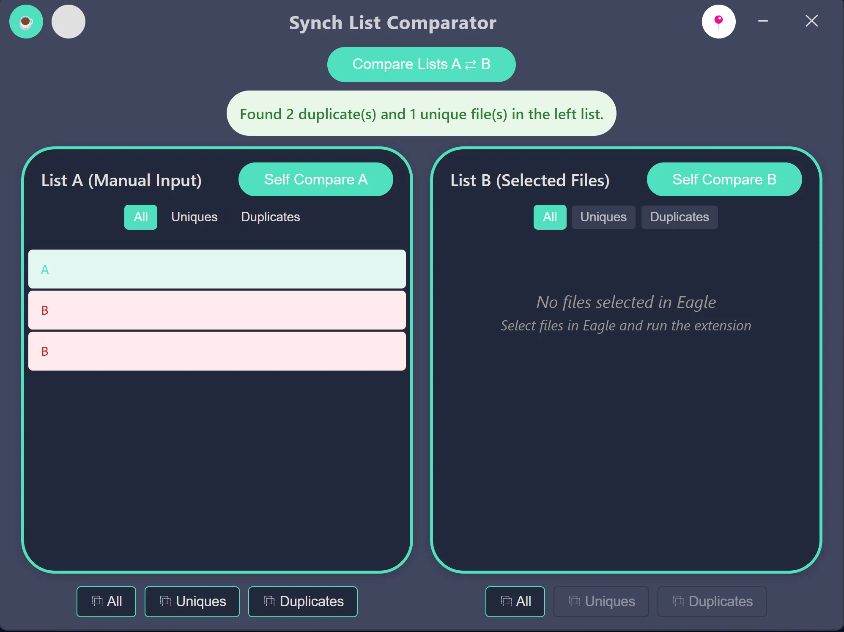Screen dimensions: 844x632
Task: Copy All items from List A
Action: [x=106, y=602]
